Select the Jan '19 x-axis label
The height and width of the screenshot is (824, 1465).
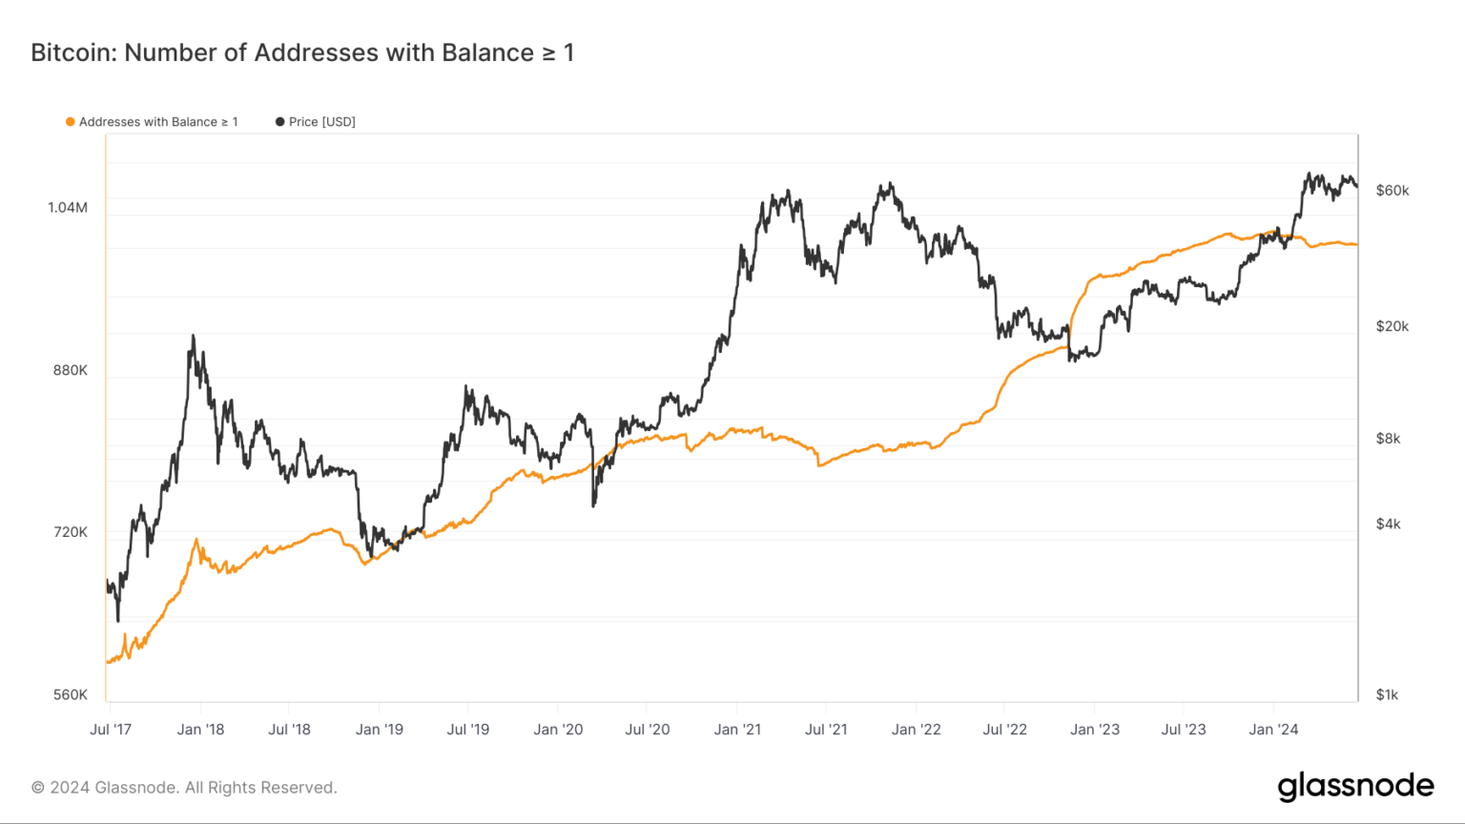[x=380, y=730]
